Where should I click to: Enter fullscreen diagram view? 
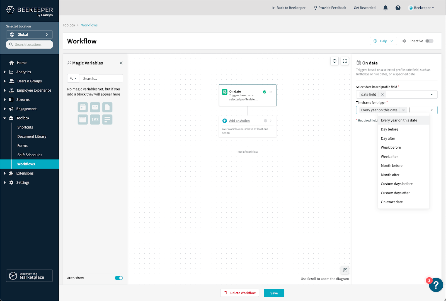pos(345,61)
